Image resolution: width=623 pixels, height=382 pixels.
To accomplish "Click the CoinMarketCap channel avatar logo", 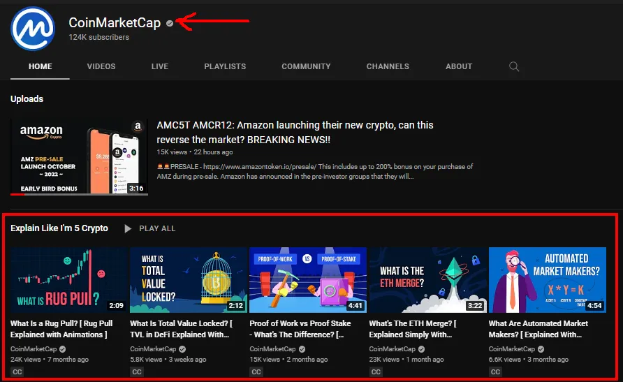I will click(x=33, y=29).
